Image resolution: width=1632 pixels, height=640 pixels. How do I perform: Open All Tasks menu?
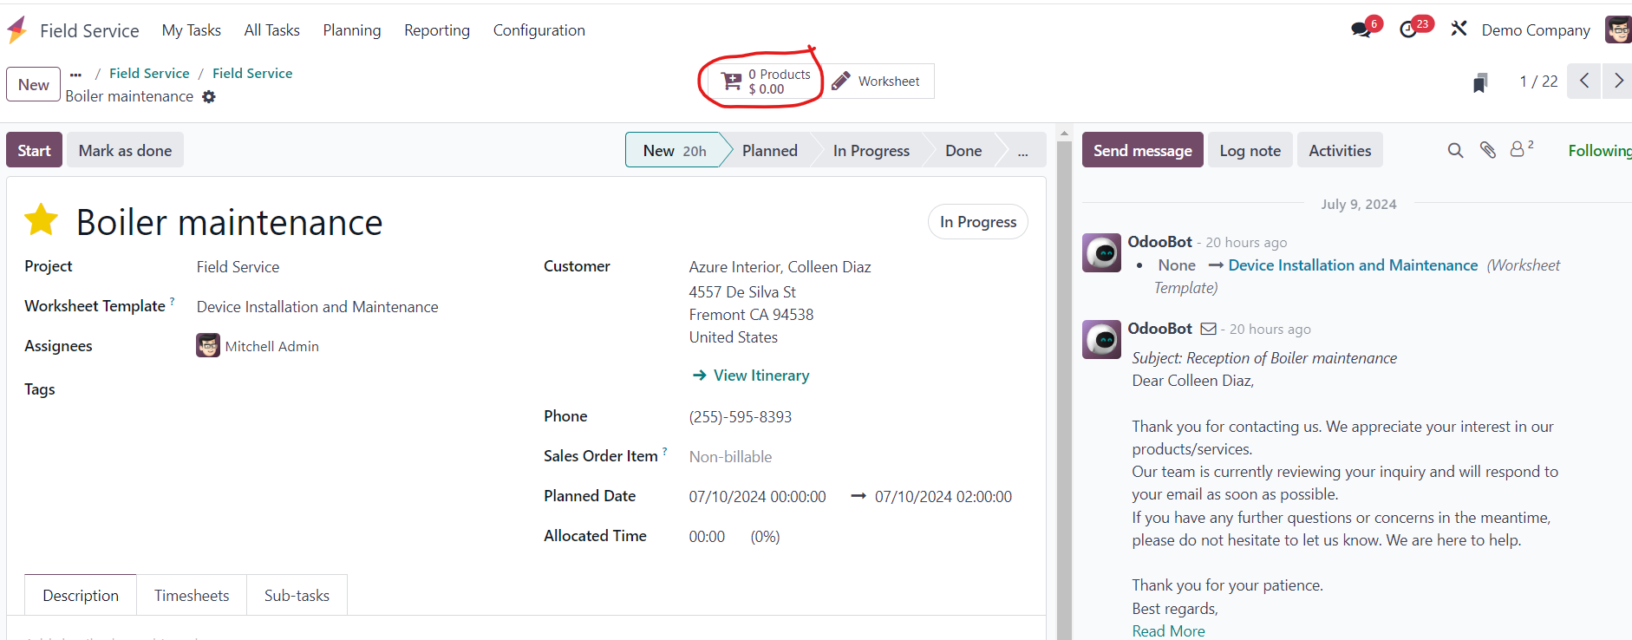coord(271,30)
